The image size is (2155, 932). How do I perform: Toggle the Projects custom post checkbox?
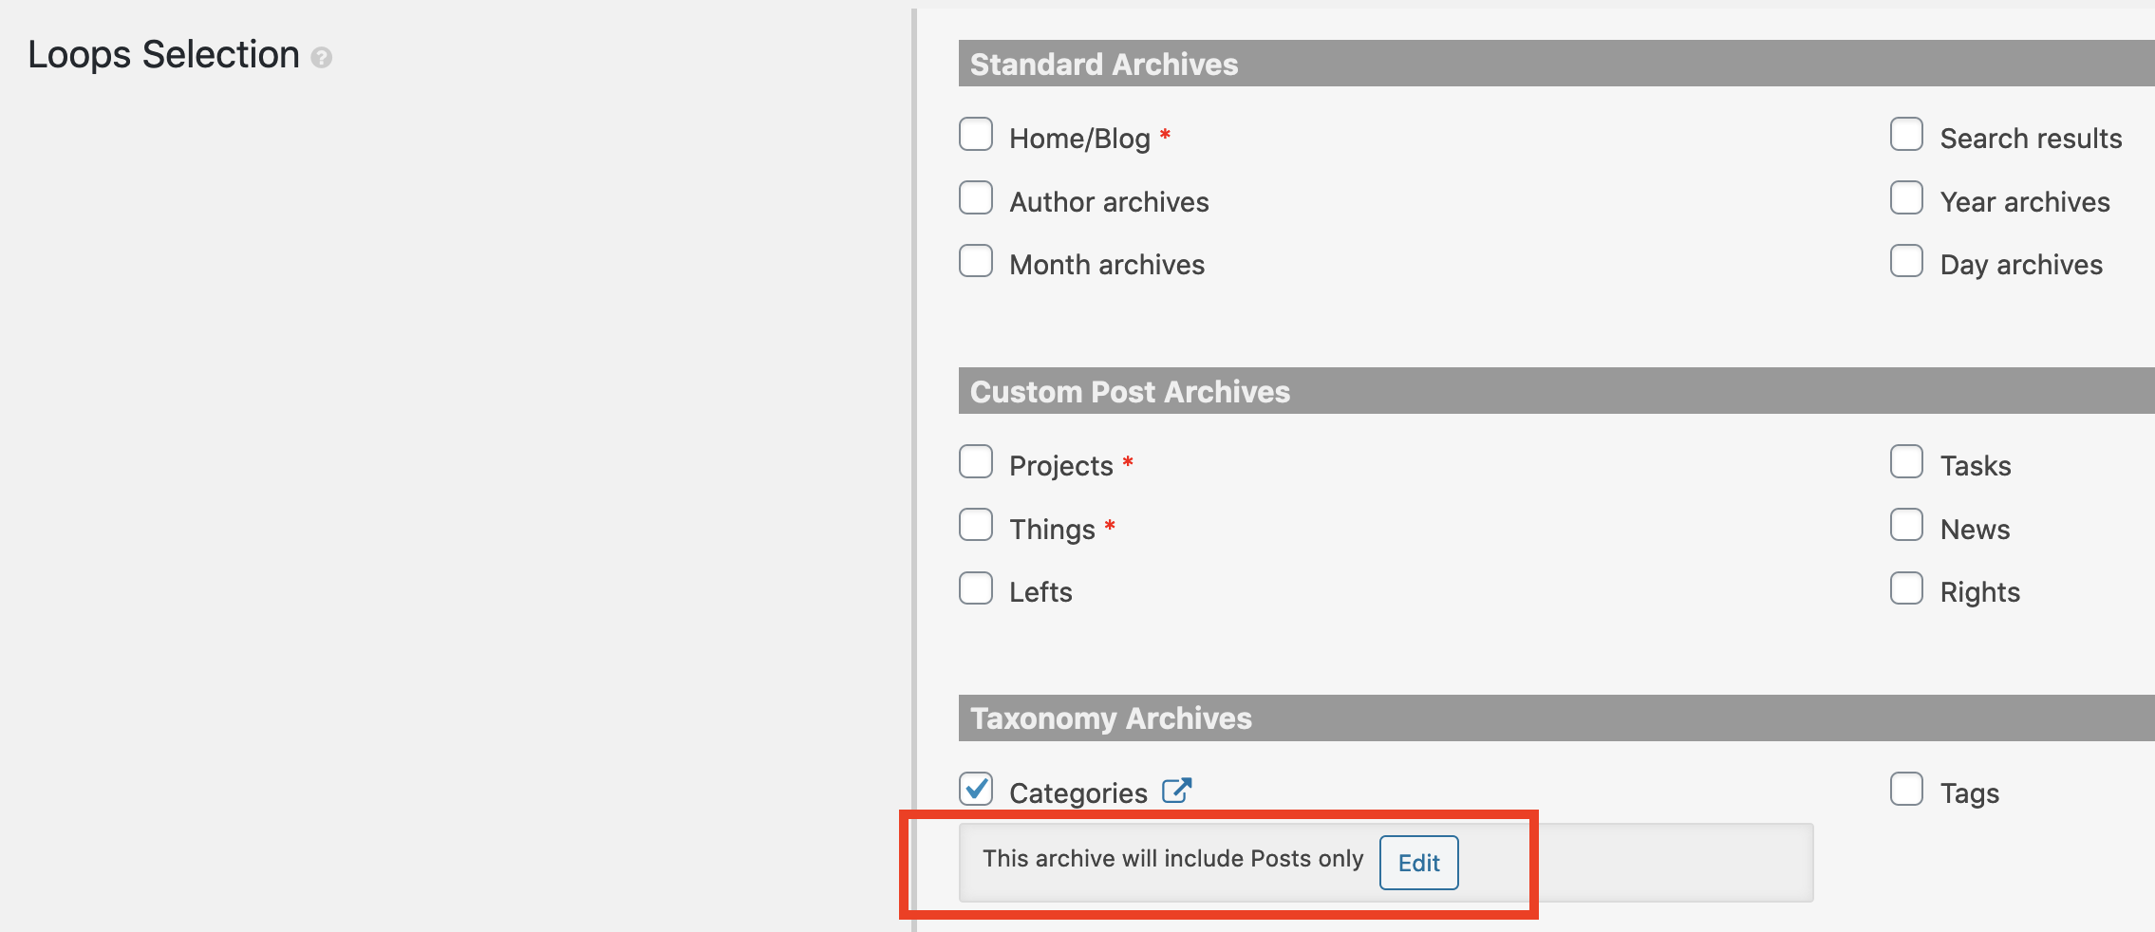click(976, 462)
